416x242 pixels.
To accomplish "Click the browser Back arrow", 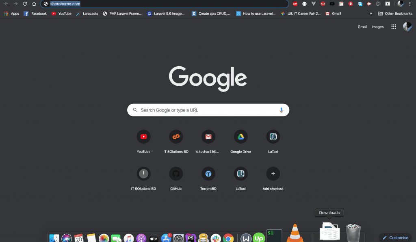I will [6, 4].
